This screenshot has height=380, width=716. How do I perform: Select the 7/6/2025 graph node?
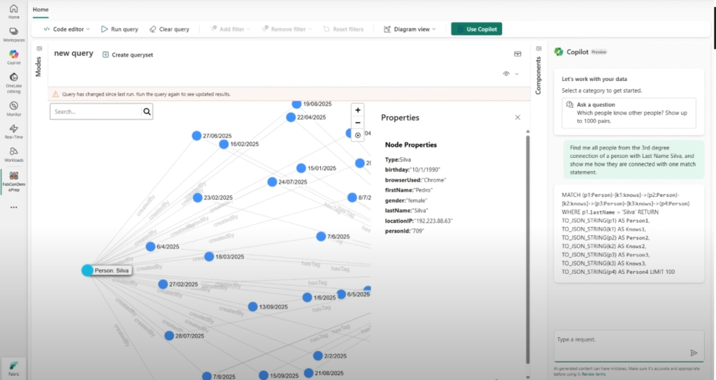tap(321, 236)
